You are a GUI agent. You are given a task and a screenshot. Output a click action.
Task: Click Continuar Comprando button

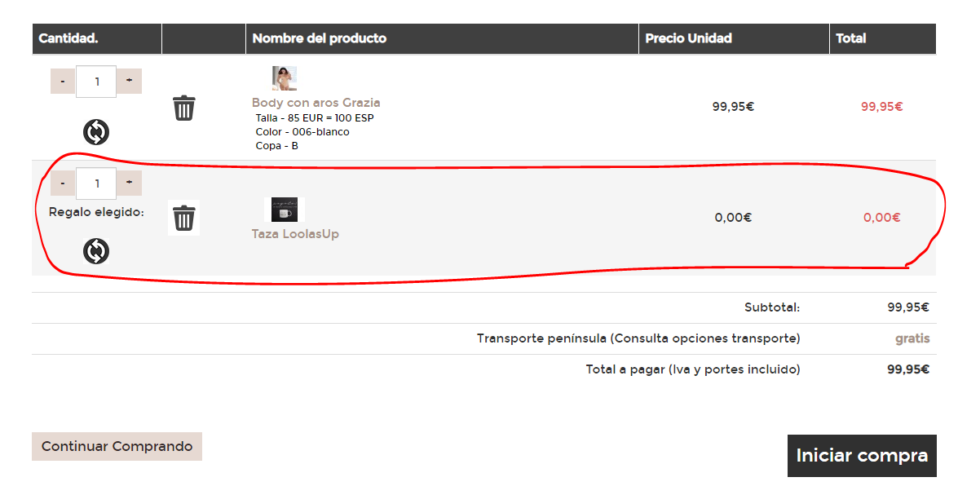point(117,446)
